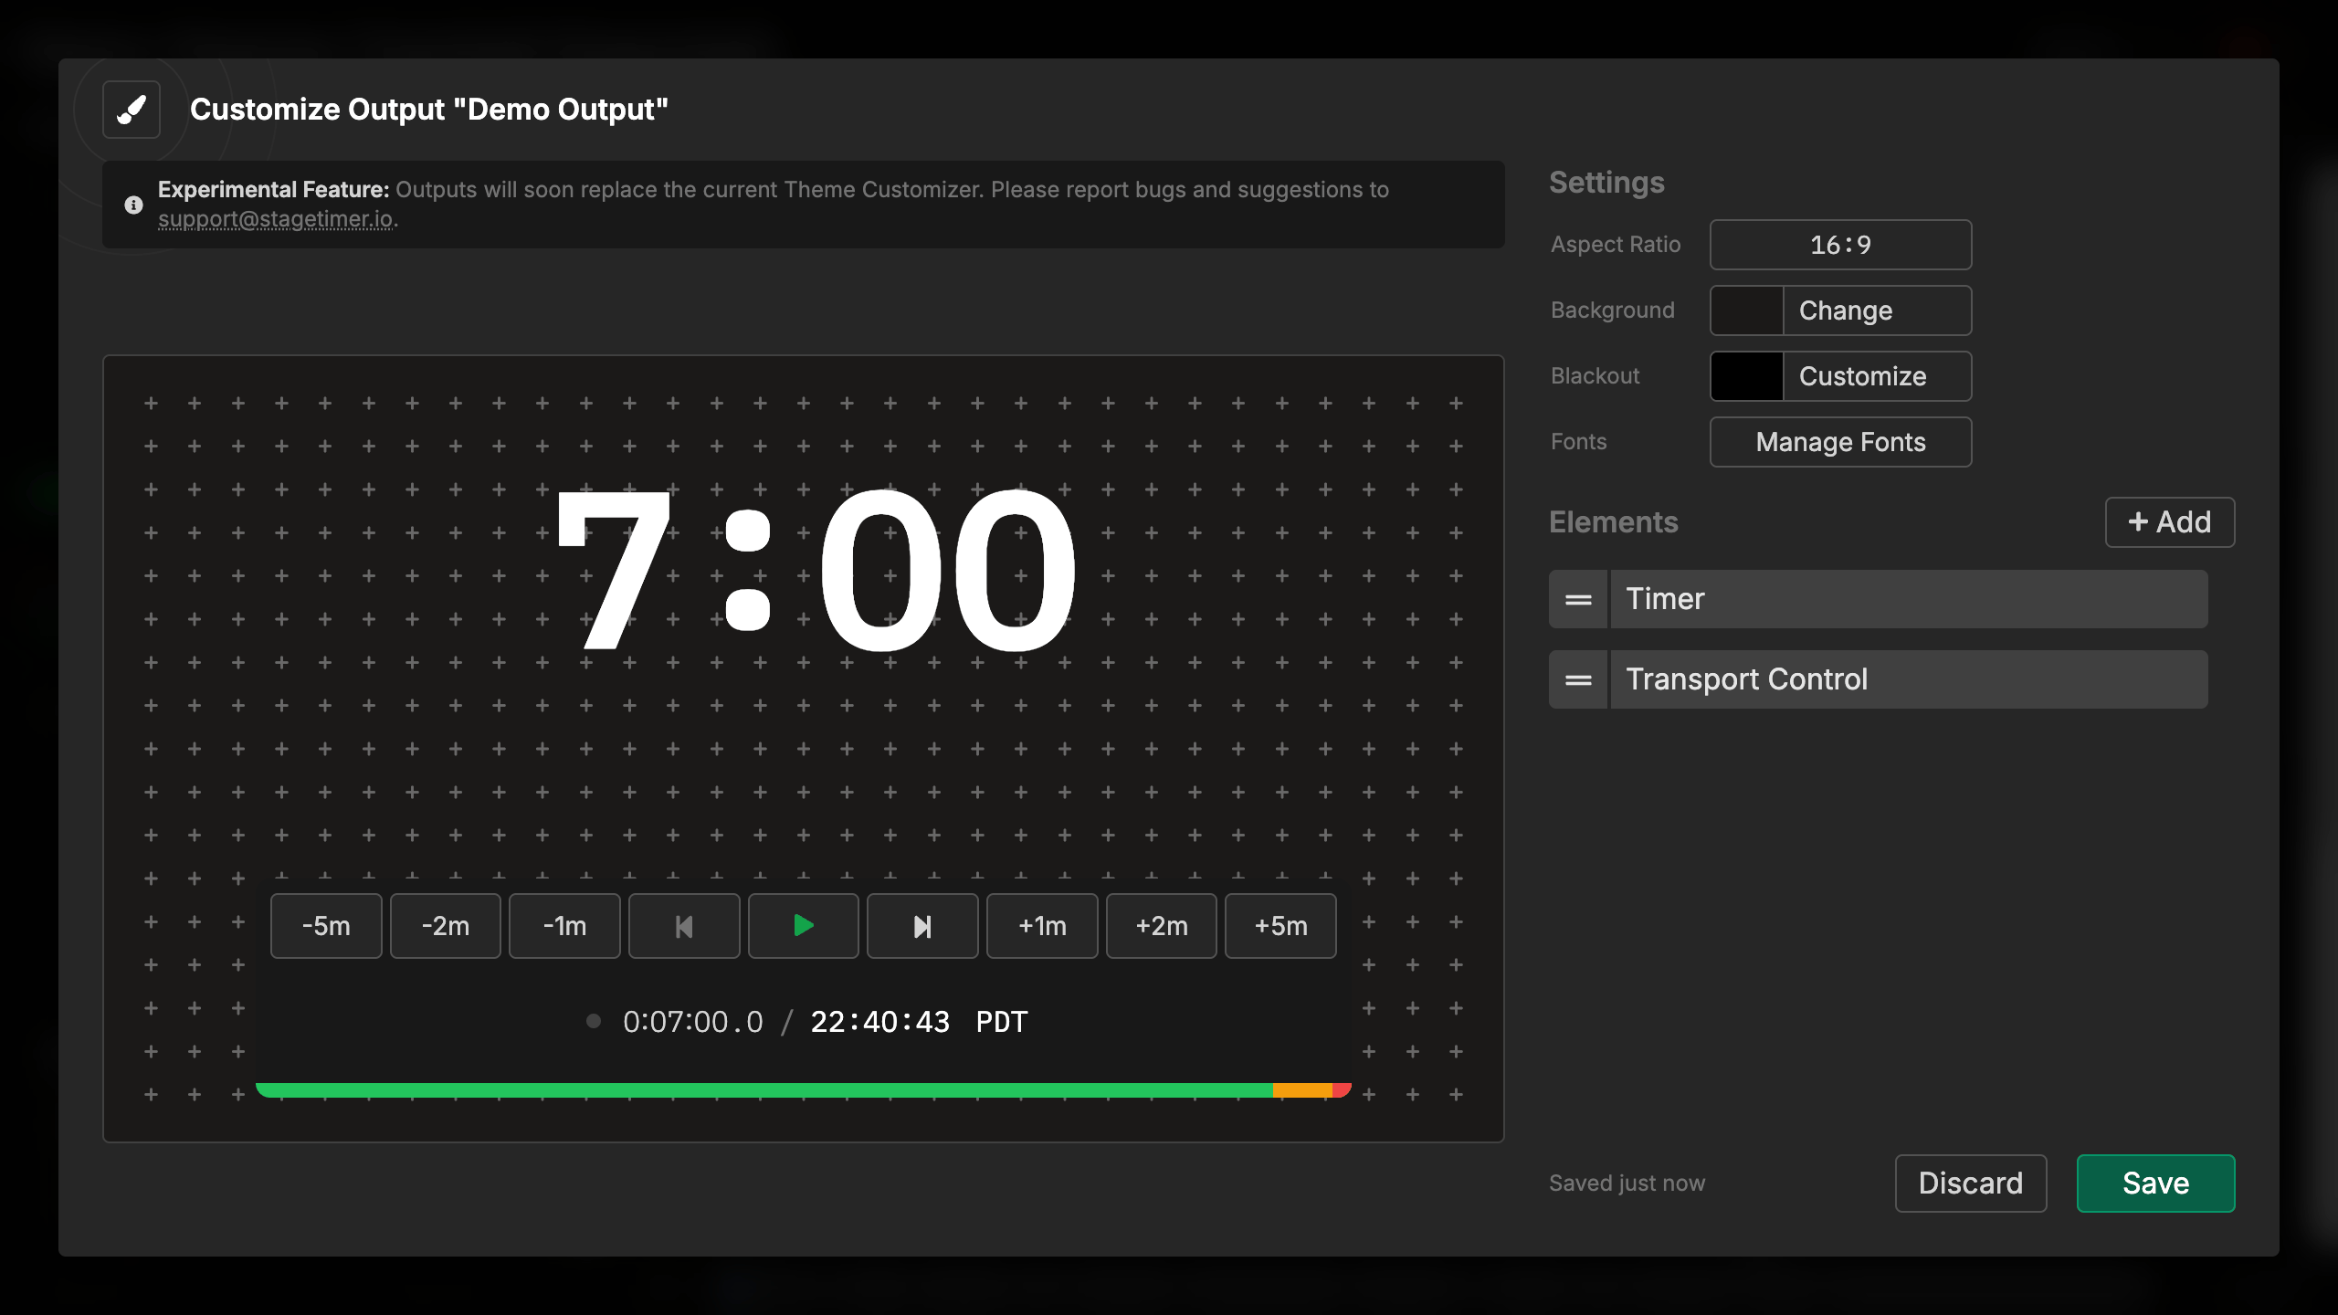Subtract five minutes with -5m
Screen dimensions: 2338x1315
[x=326, y=926]
